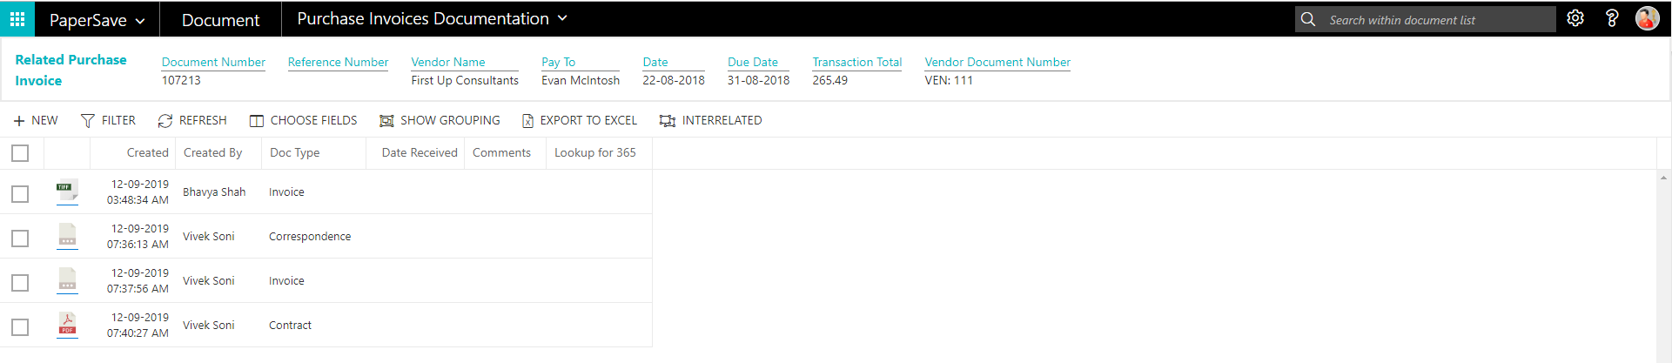Viewport: 1672px width, 363px height.
Task: Open the settings gear icon
Action: pyautogui.click(x=1575, y=18)
